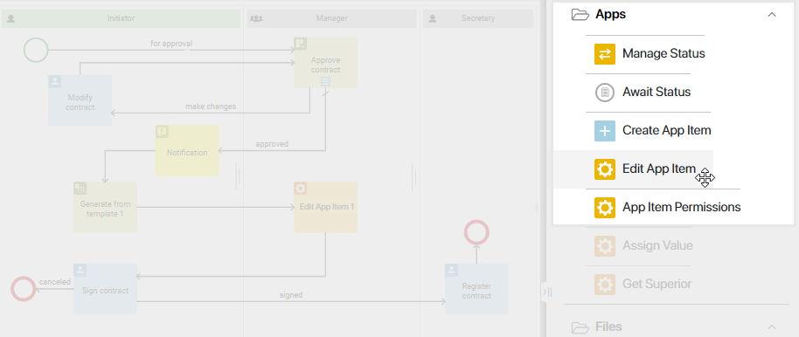The height and width of the screenshot is (337, 799).
Task: Select the Await Status label
Action: 657,93
